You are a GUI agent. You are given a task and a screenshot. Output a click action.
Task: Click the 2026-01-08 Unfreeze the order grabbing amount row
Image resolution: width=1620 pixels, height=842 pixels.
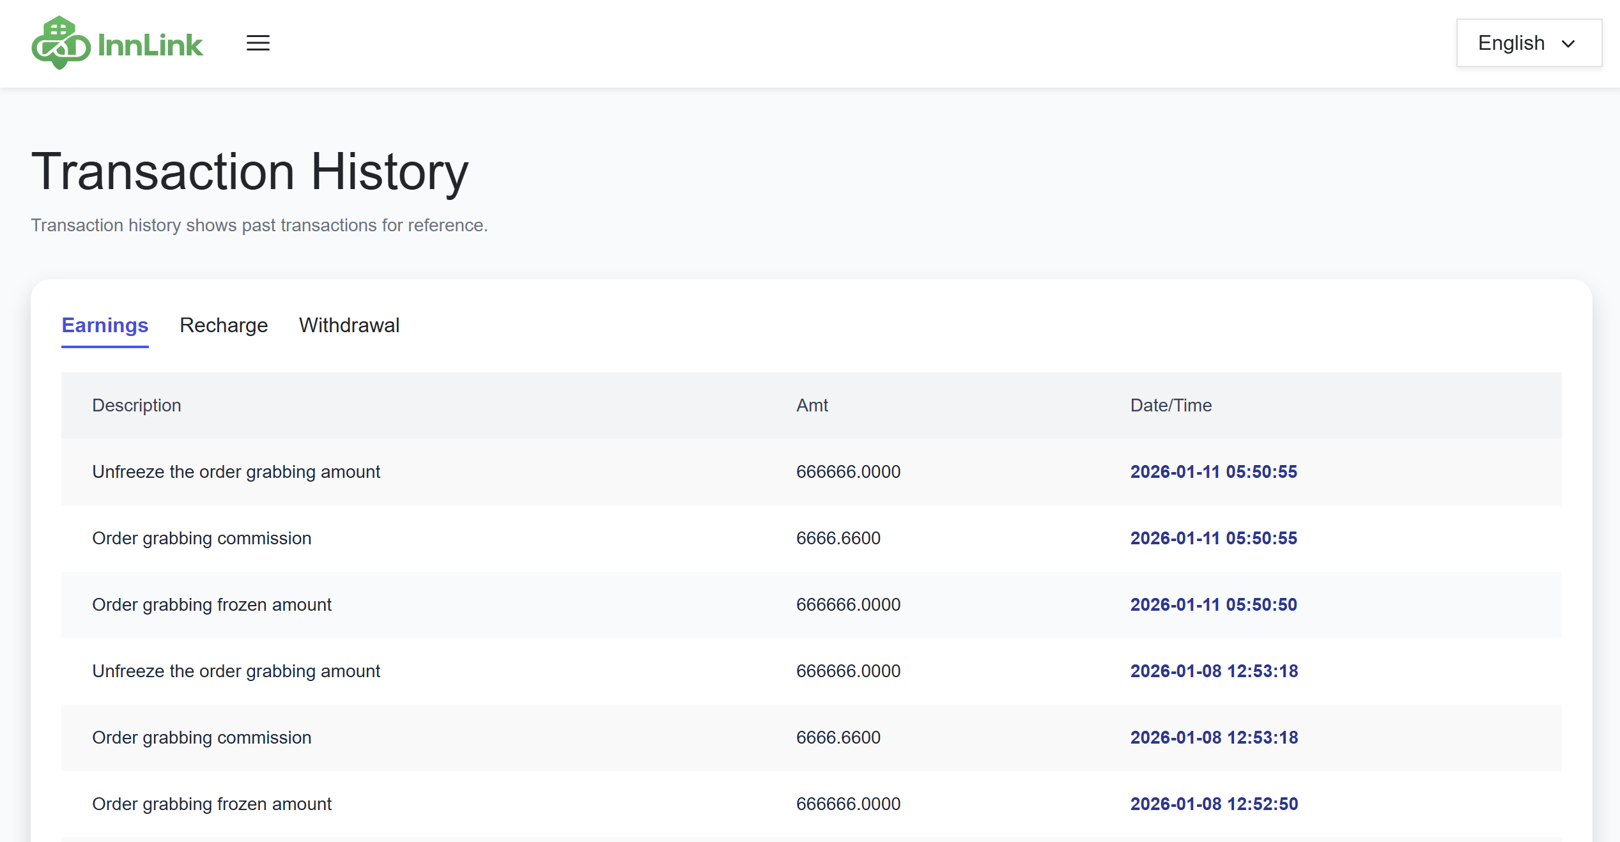click(x=236, y=671)
